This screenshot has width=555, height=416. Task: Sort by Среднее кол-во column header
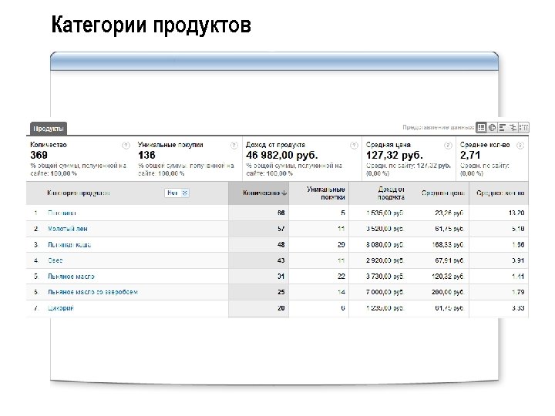pyautogui.click(x=500, y=193)
